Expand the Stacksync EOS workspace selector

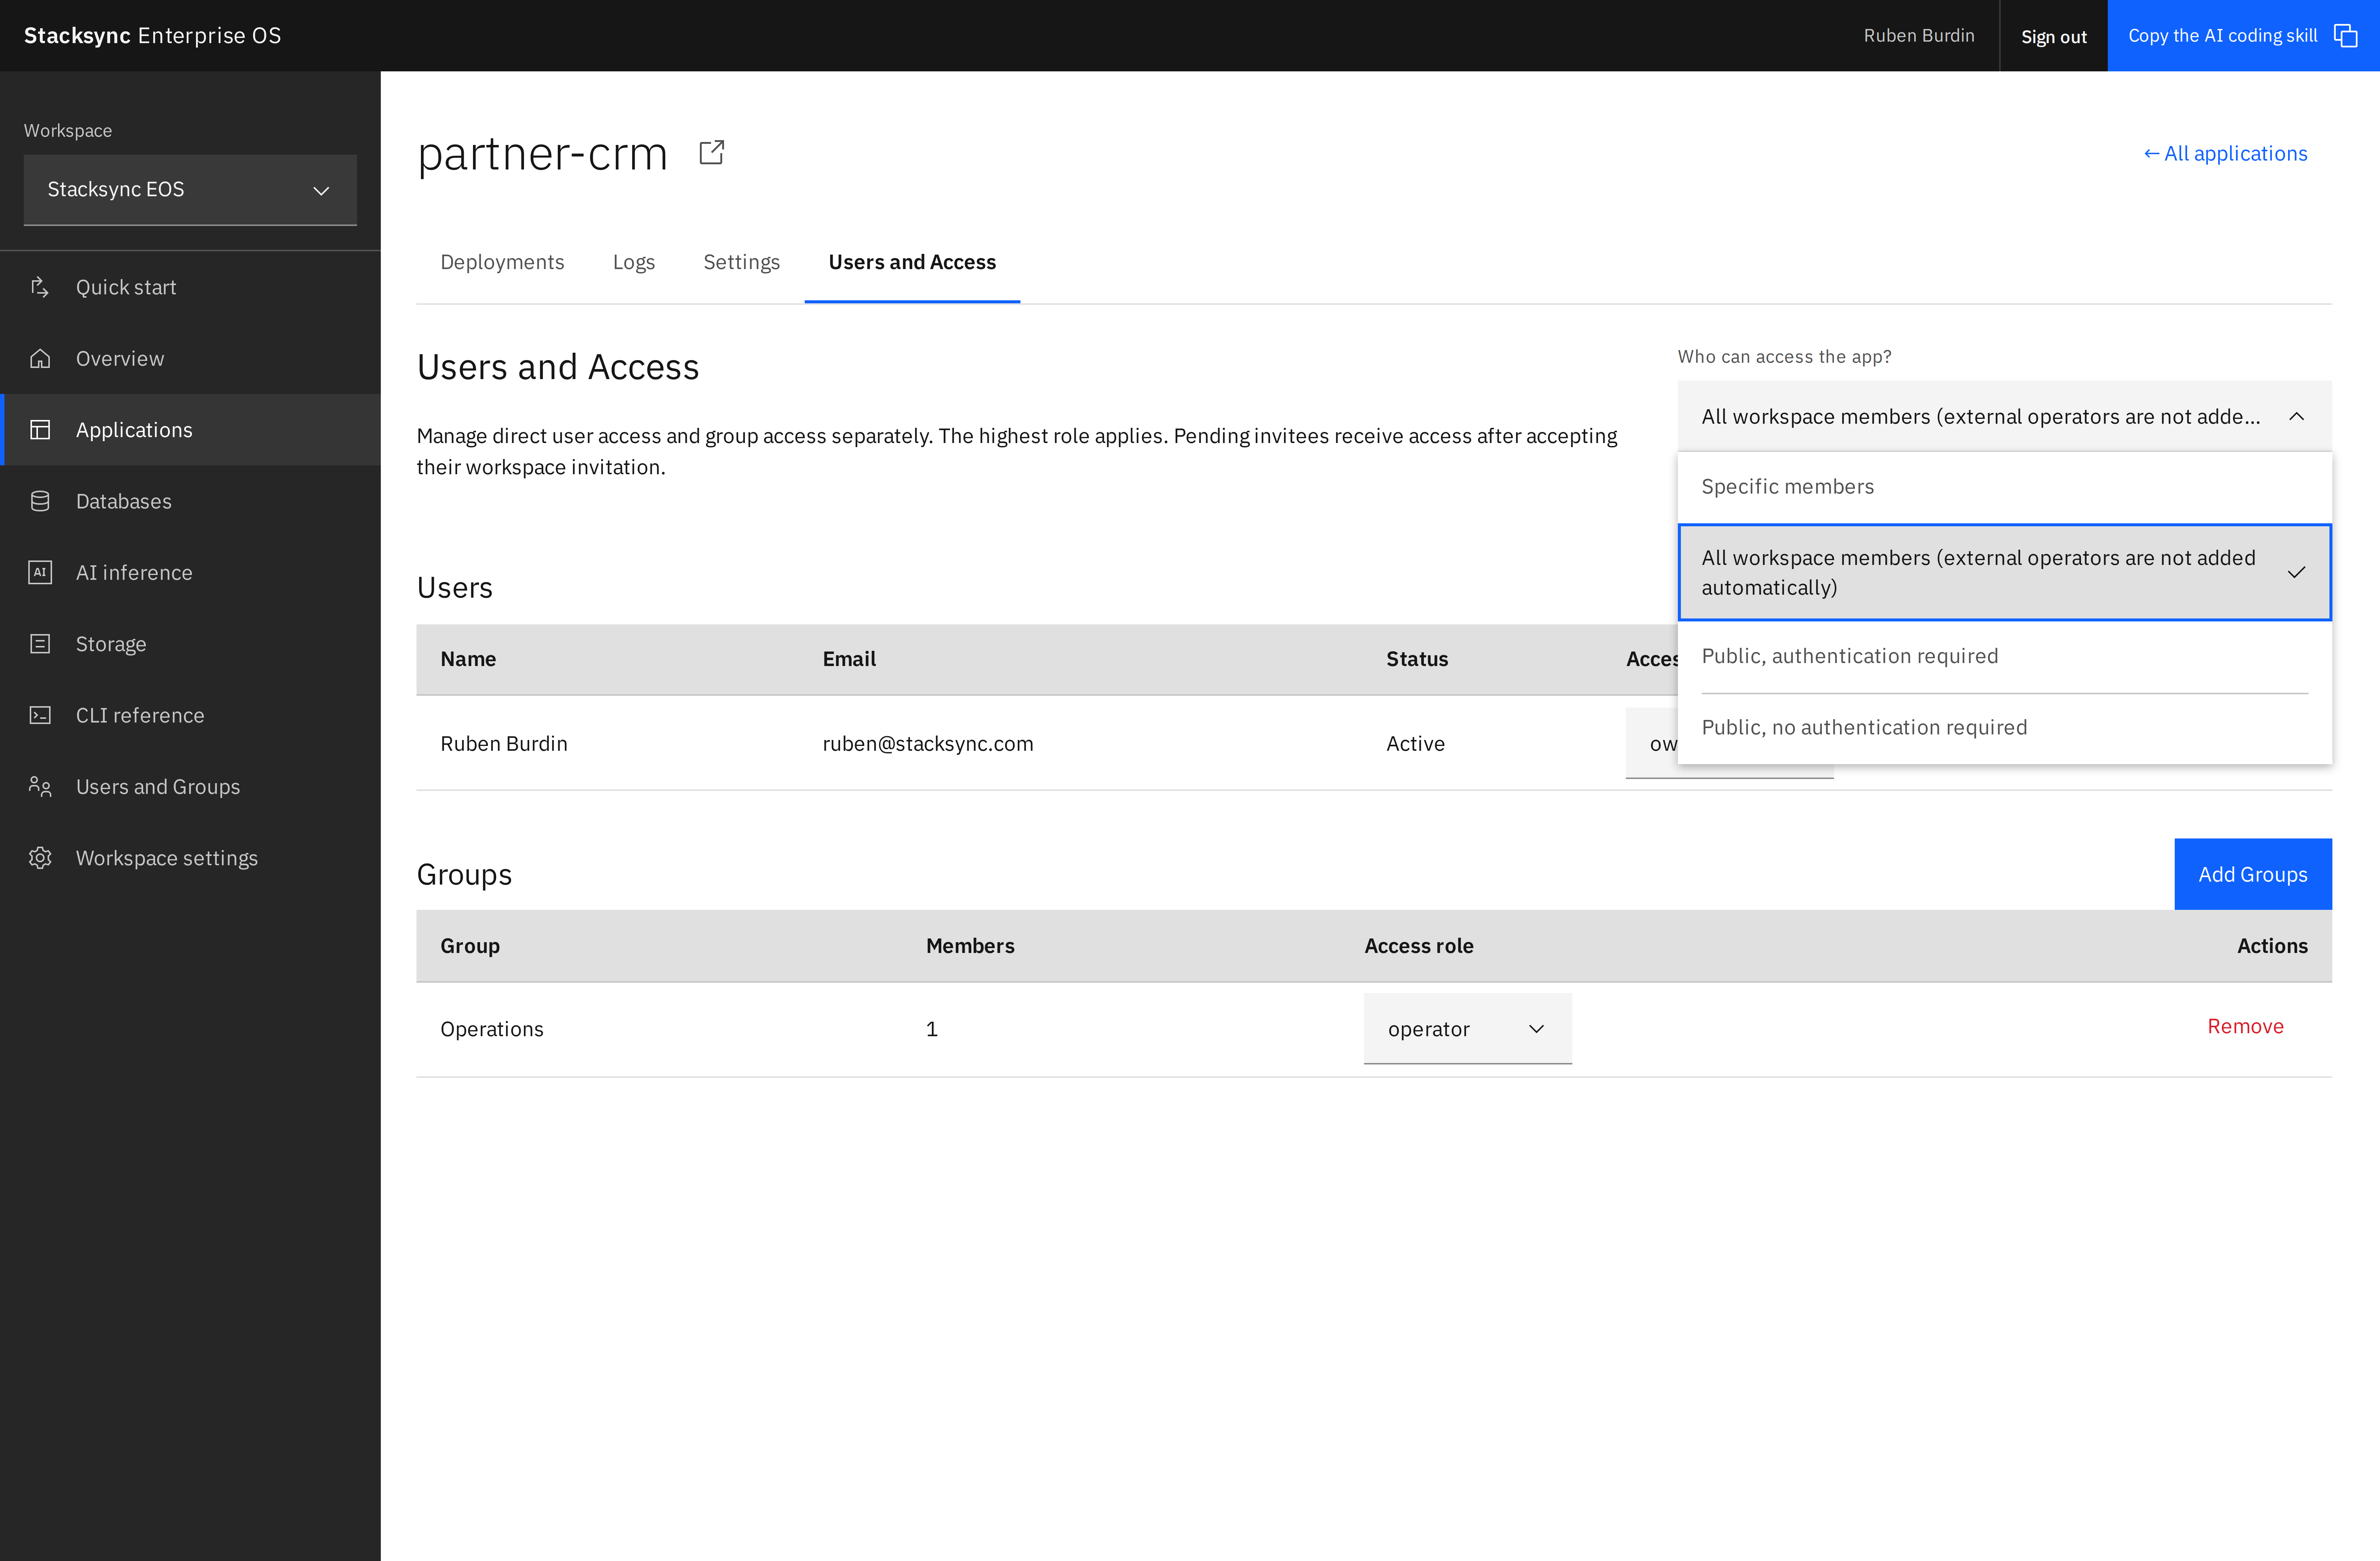pyautogui.click(x=190, y=190)
